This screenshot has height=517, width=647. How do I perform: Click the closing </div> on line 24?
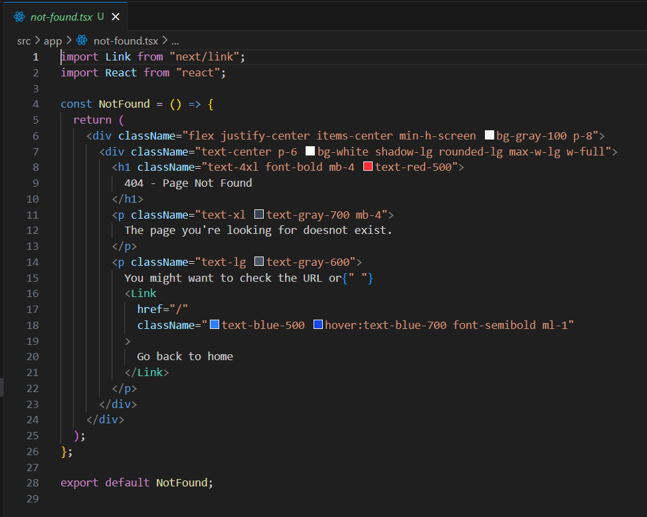coord(105,419)
